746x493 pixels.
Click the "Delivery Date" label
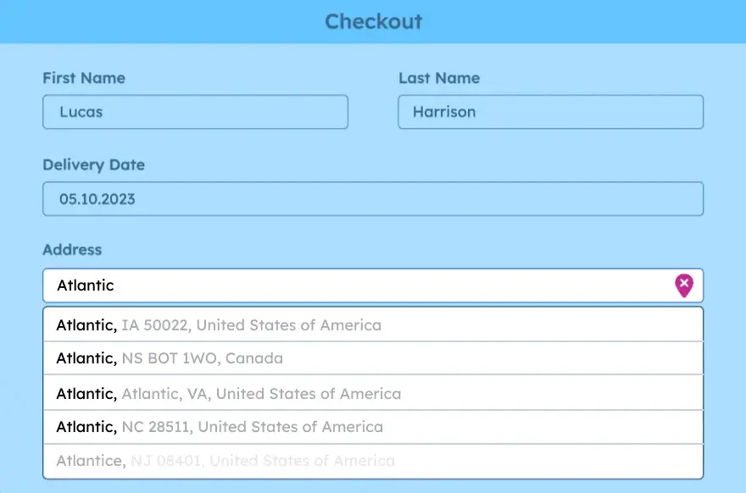pos(93,165)
